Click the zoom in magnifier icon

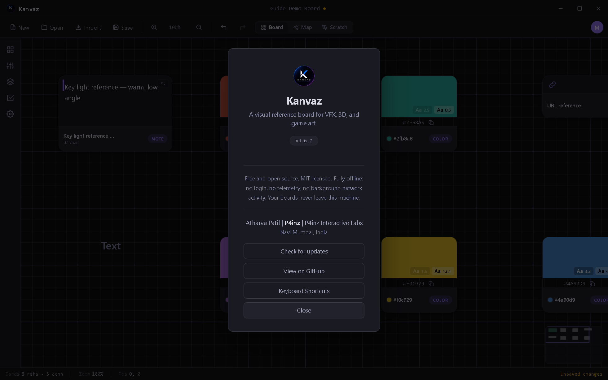154,28
